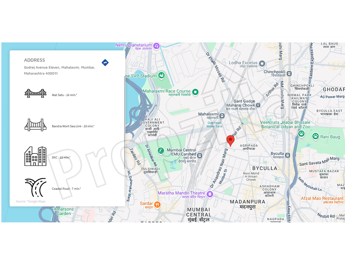Viewport: 345px width, 258px height.
Task: Click the Rani Baug map label
Action: [330, 137]
